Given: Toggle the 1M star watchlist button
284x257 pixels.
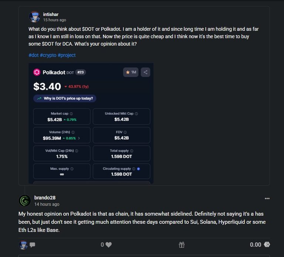Looking at the screenshot, I should 131,72.
